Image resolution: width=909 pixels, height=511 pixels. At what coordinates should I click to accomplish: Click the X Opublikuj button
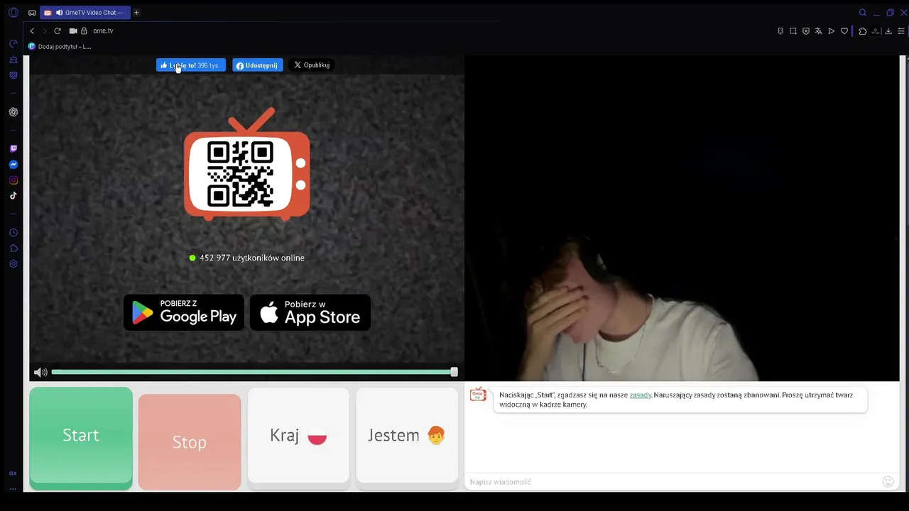[312, 65]
